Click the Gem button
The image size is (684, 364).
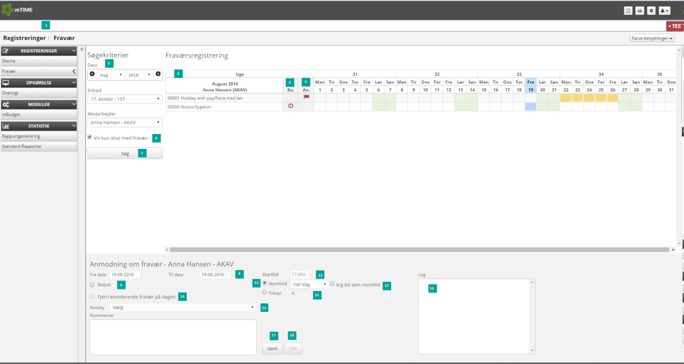[273, 349]
